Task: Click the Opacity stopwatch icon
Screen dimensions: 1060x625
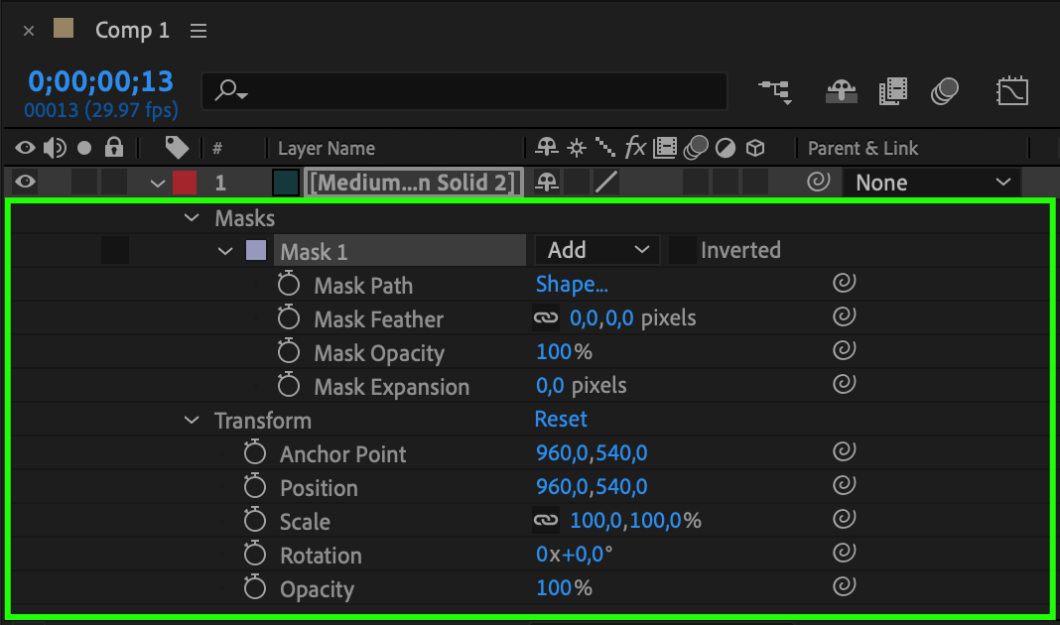Action: (x=255, y=589)
